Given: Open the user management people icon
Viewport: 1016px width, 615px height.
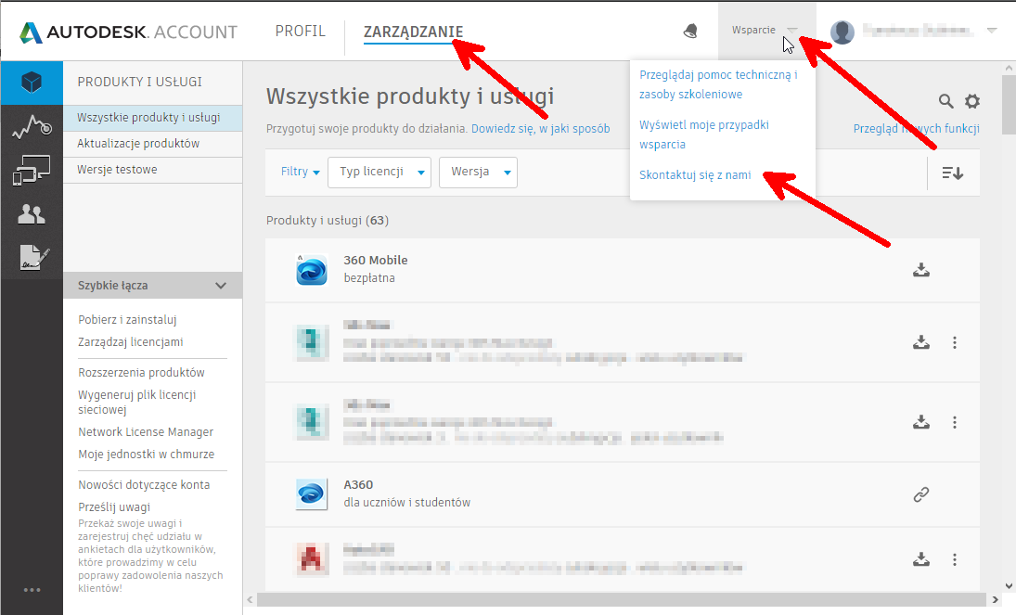Looking at the screenshot, I should pyautogui.click(x=32, y=214).
